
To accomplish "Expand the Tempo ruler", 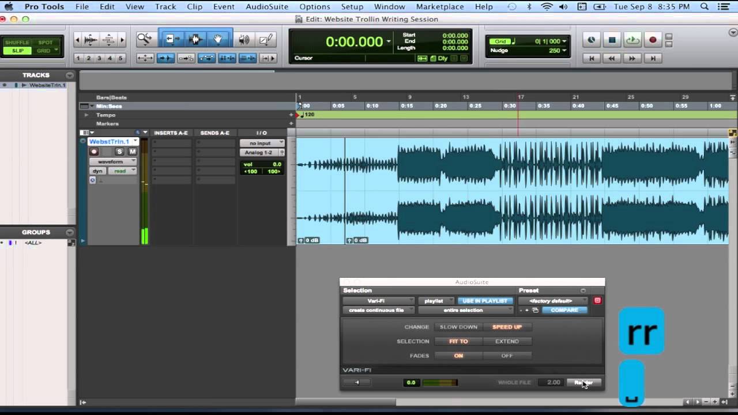I will pyautogui.click(x=86, y=115).
